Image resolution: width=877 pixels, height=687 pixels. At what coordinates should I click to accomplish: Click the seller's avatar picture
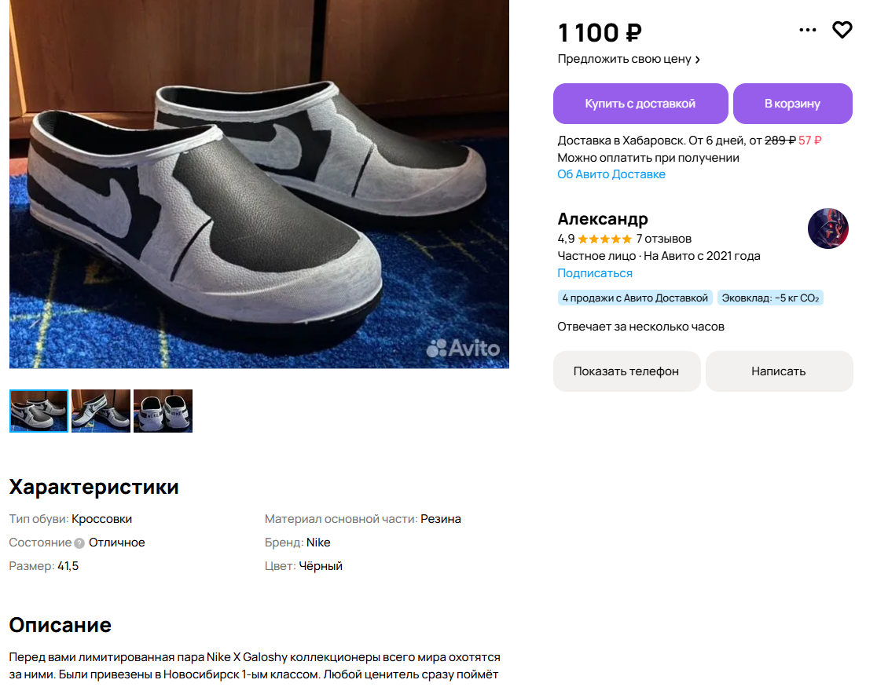click(x=827, y=228)
